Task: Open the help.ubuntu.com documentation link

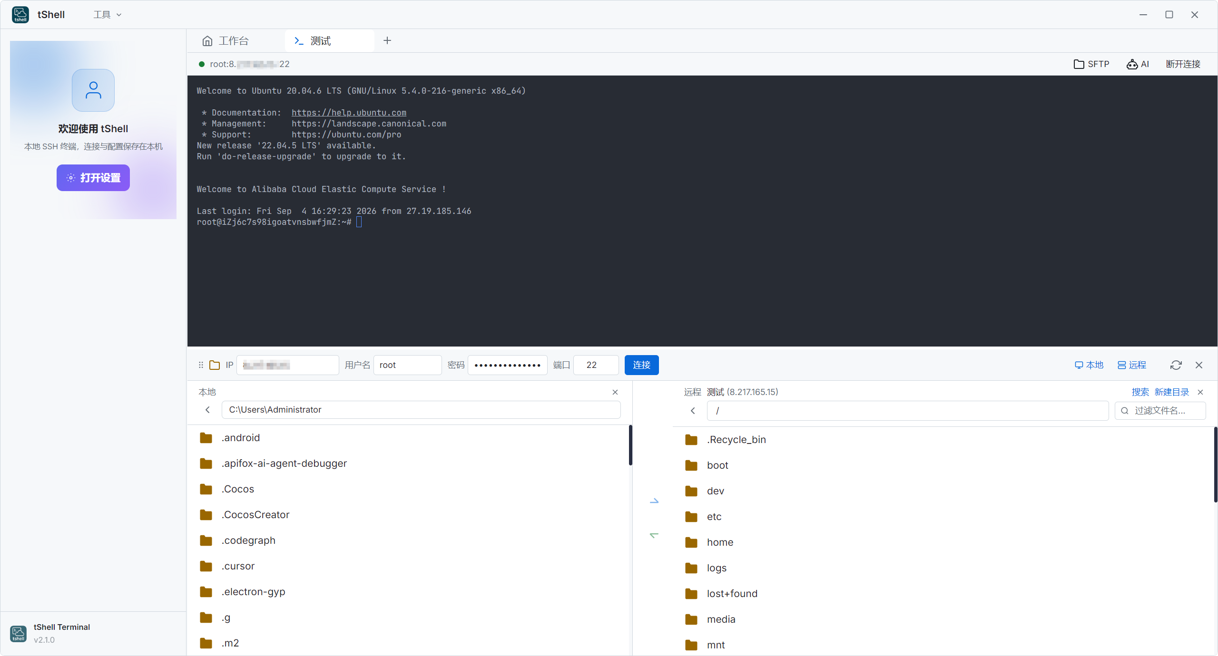Action: (349, 113)
